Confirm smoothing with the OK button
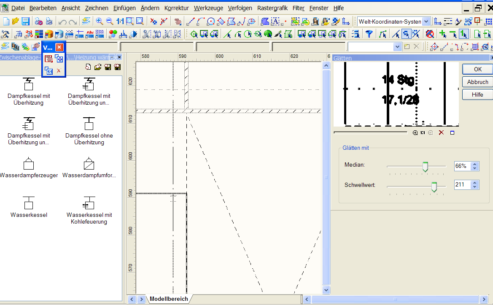 477,69
